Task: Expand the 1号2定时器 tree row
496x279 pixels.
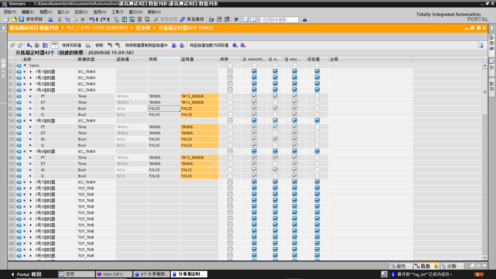Action: [x=31, y=78]
